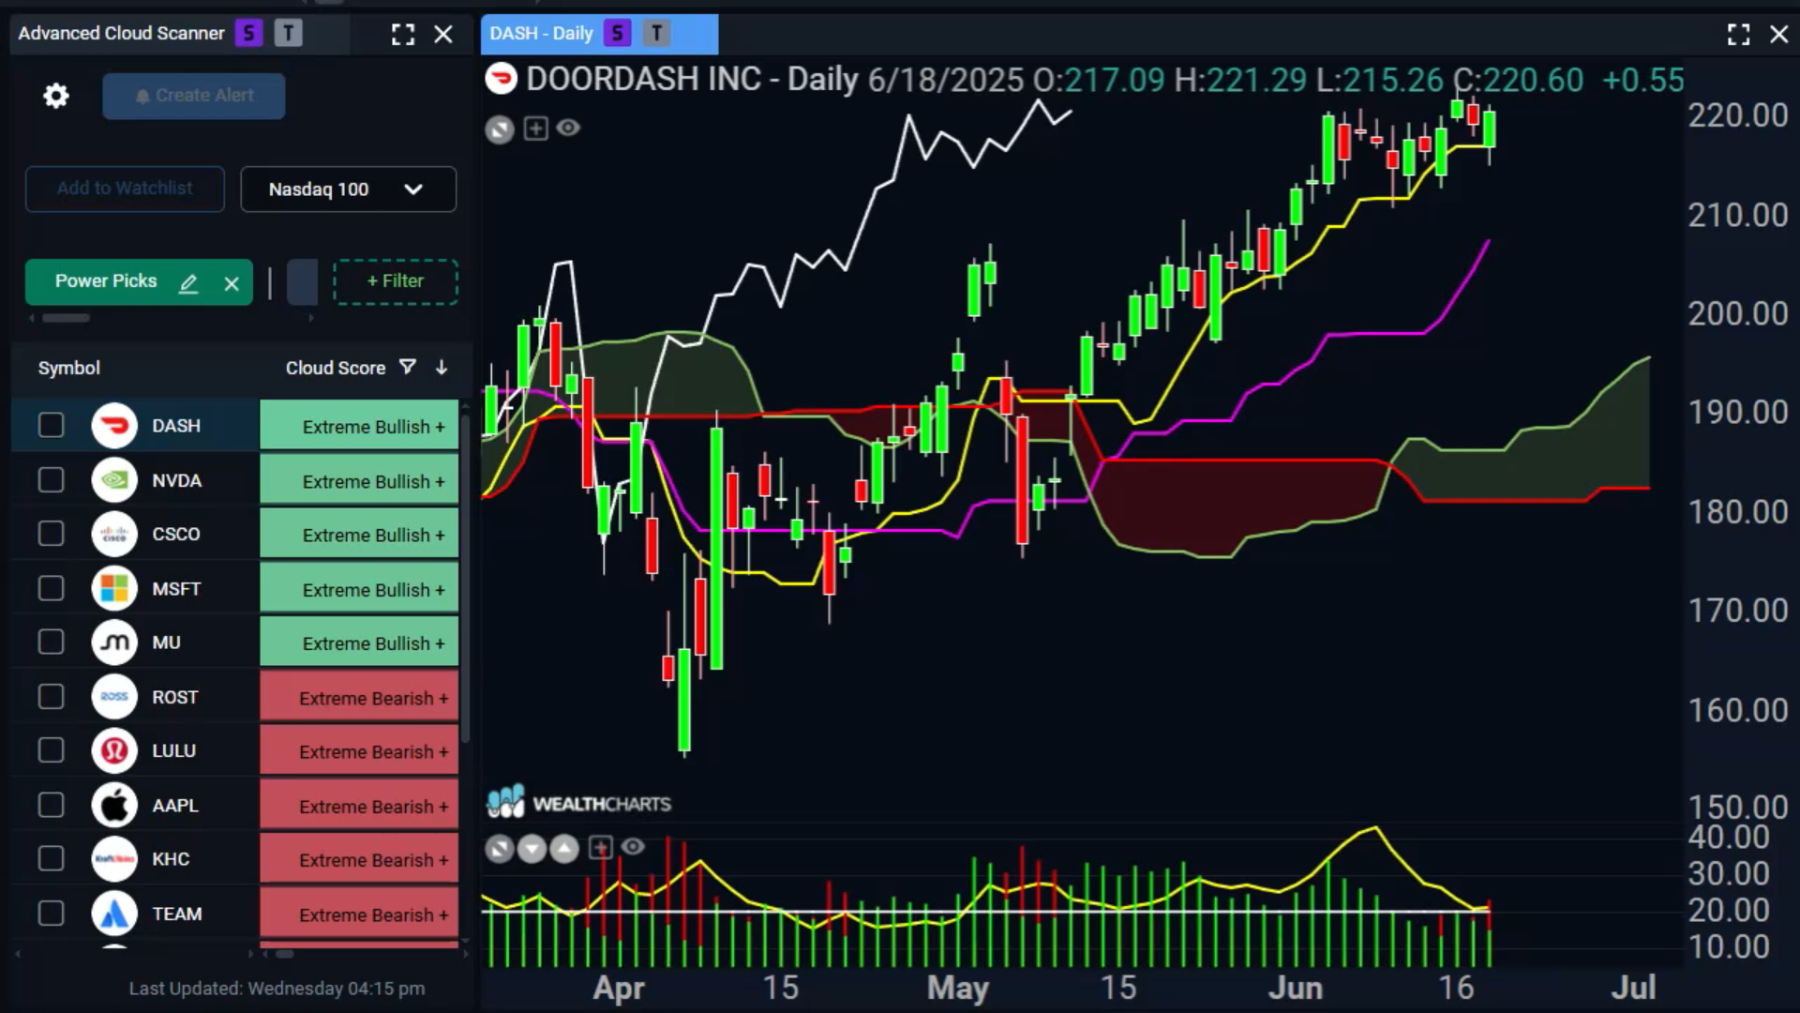Screen dimensions: 1800x1013
Task: Click the MSFT symbol text
Action: point(176,589)
